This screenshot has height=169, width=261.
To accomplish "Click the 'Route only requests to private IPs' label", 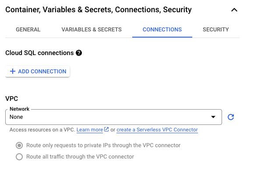I will pos(103,145).
